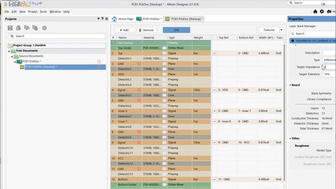Click the red warning icon on layer 9 Signal
The height and width of the screenshot is (189, 336).
tap(139, 142)
